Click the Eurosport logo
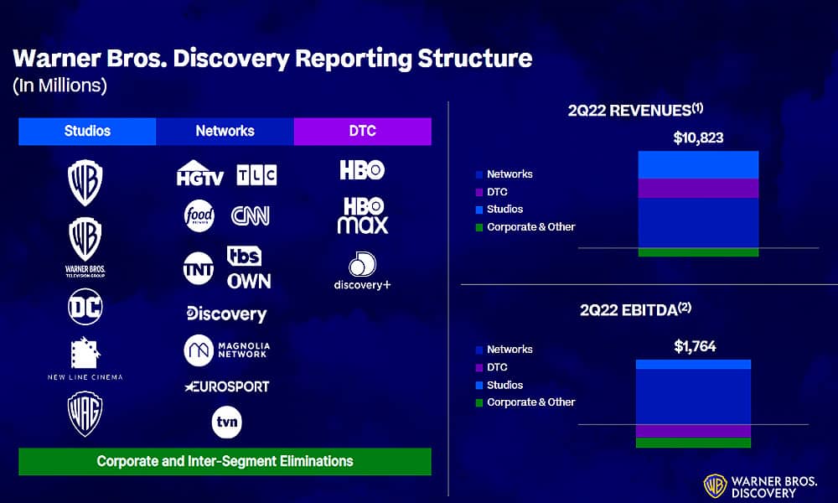 tap(226, 386)
